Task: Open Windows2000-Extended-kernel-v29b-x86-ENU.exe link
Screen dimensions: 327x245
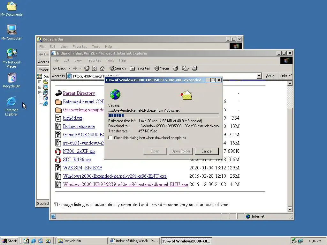Action: pyautogui.click(x=115, y=176)
